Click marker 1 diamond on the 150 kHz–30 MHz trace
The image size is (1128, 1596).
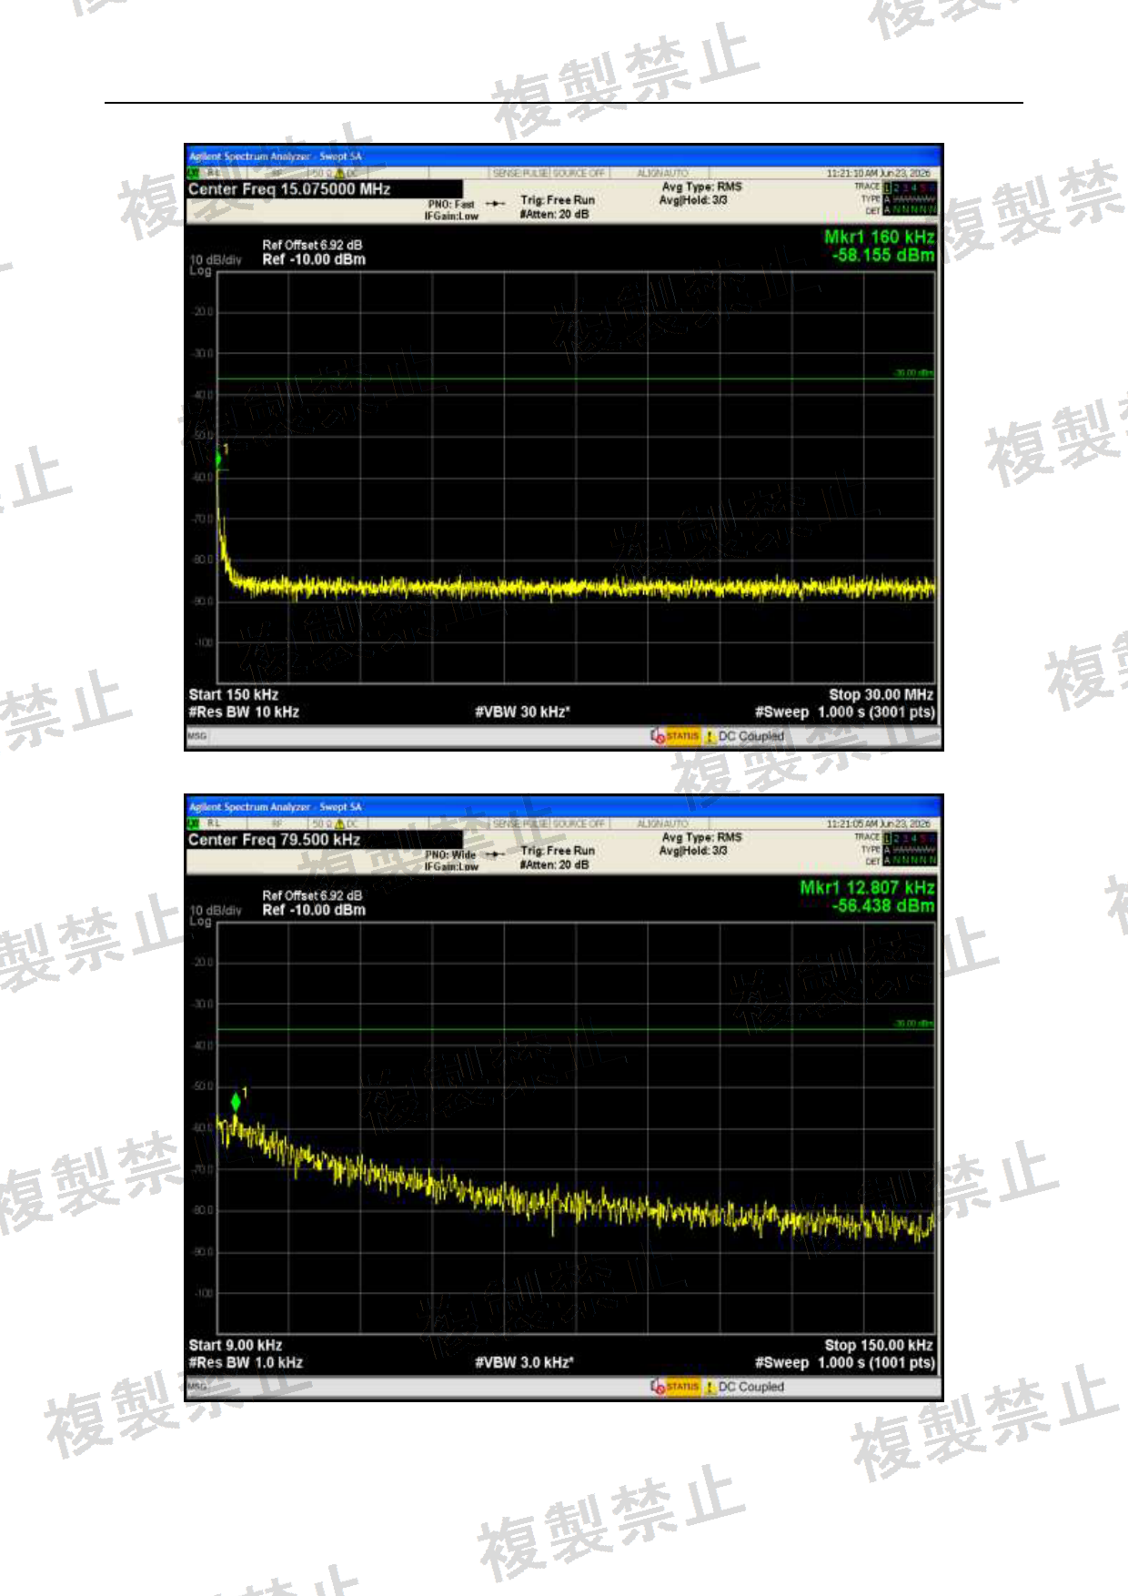pos(218,460)
